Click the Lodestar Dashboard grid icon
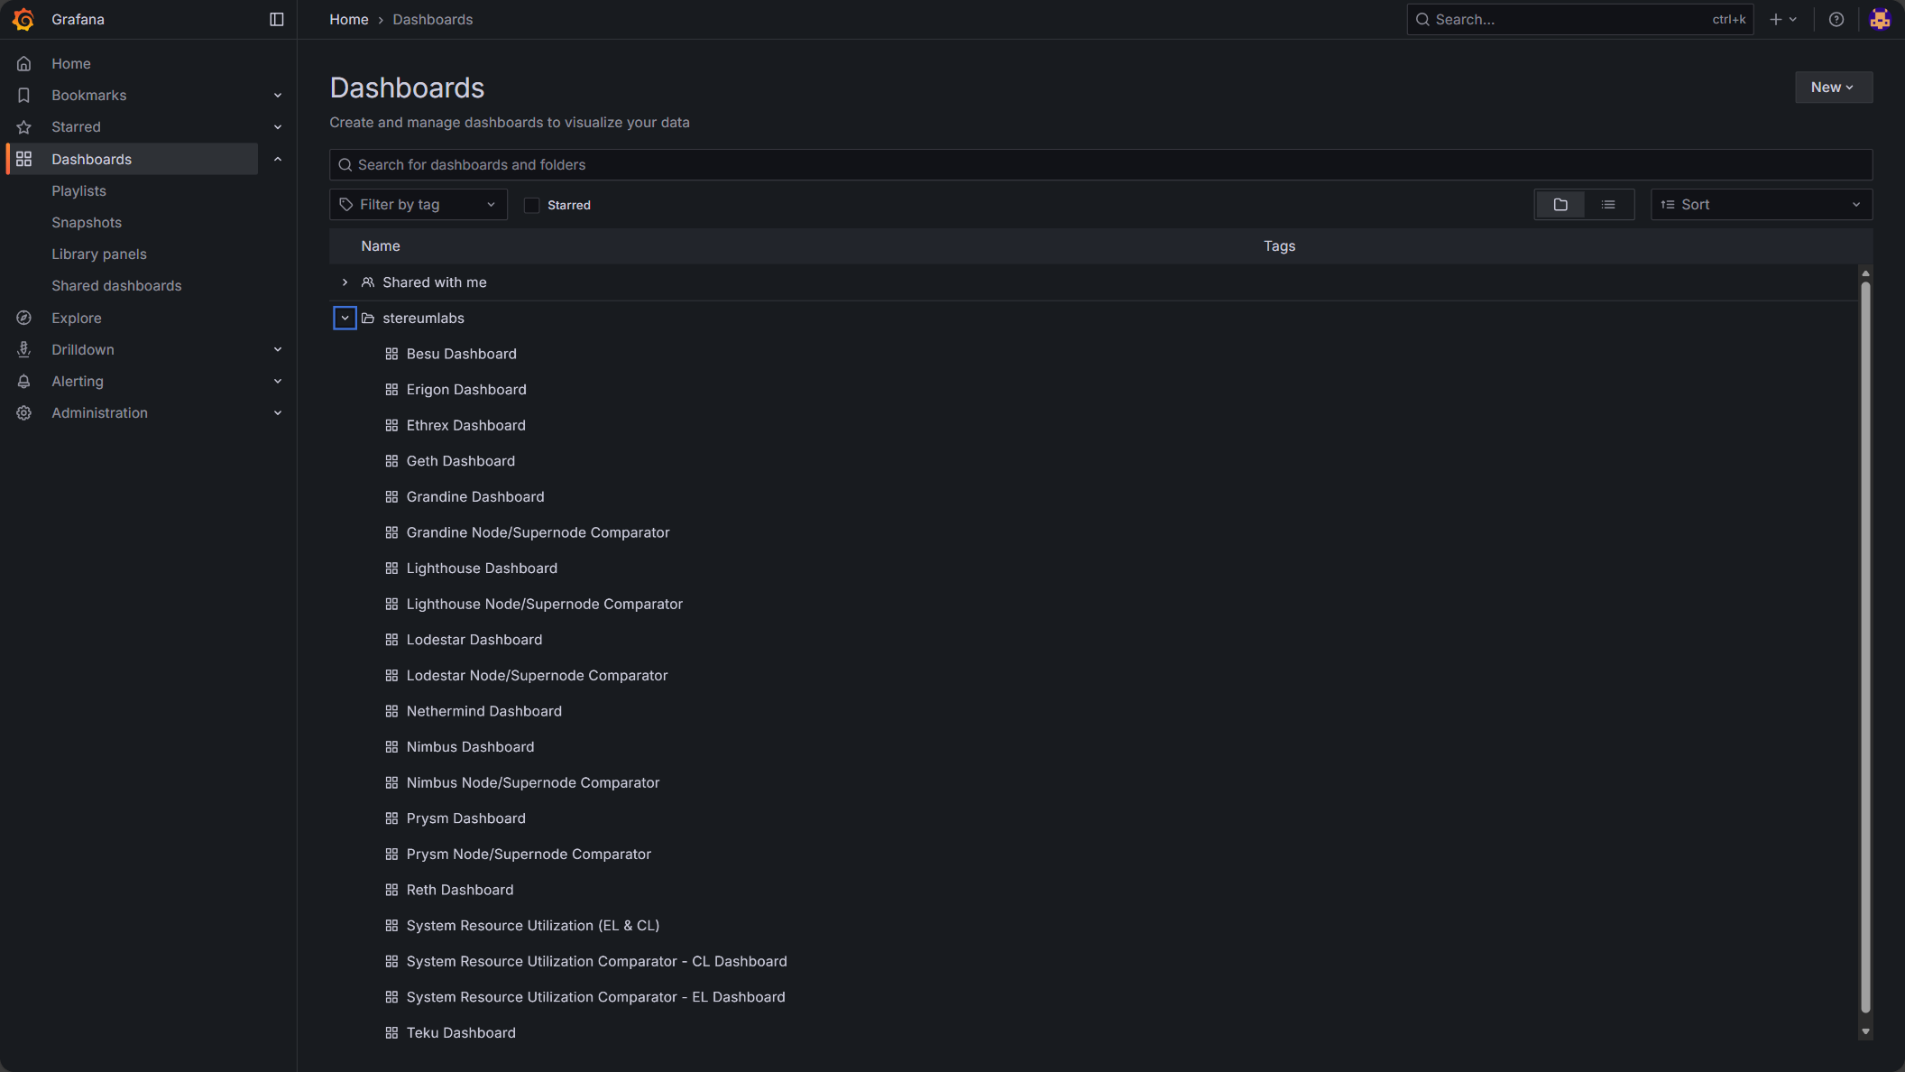This screenshot has height=1072, width=1905. [x=391, y=640]
